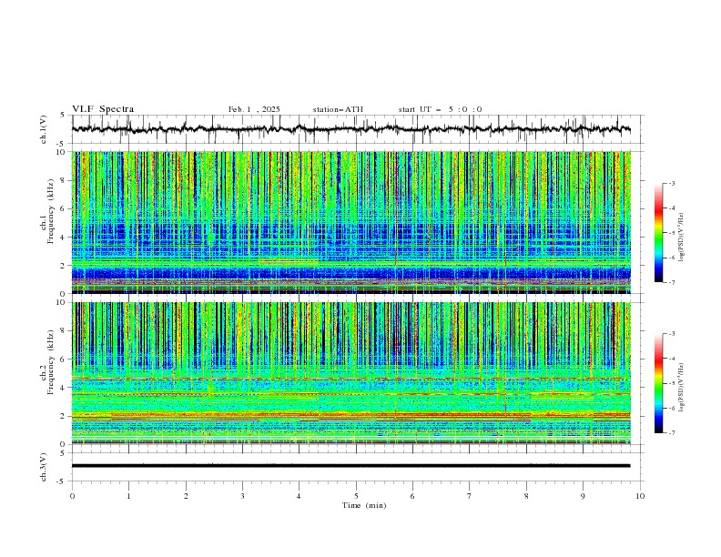Select the date text "Feb. 1 , 2025"
The width and height of the screenshot is (721, 557).
tap(254, 109)
